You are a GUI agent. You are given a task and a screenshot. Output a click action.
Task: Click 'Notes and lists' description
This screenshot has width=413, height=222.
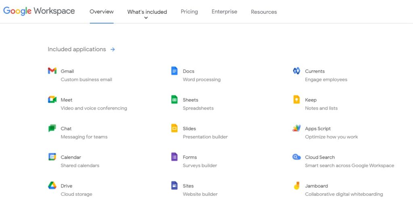321,108
